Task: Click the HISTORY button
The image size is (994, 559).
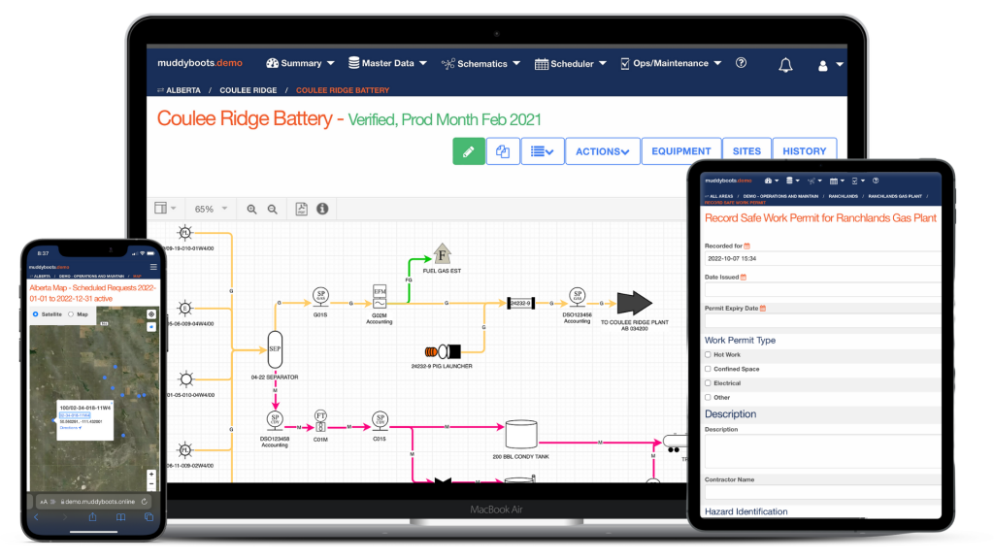Action: click(x=804, y=151)
